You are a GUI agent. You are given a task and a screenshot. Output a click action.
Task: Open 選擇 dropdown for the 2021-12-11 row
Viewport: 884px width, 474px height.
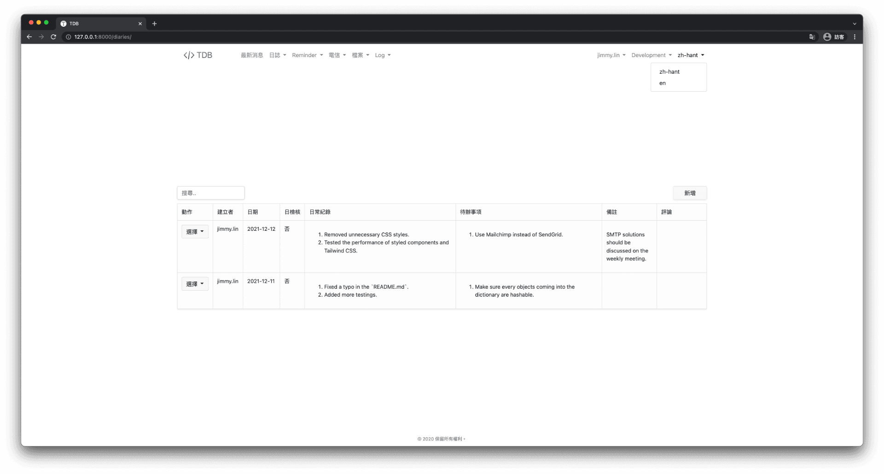[x=195, y=284]
